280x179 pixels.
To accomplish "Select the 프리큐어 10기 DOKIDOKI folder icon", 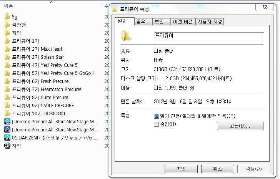I will point(7,114).
